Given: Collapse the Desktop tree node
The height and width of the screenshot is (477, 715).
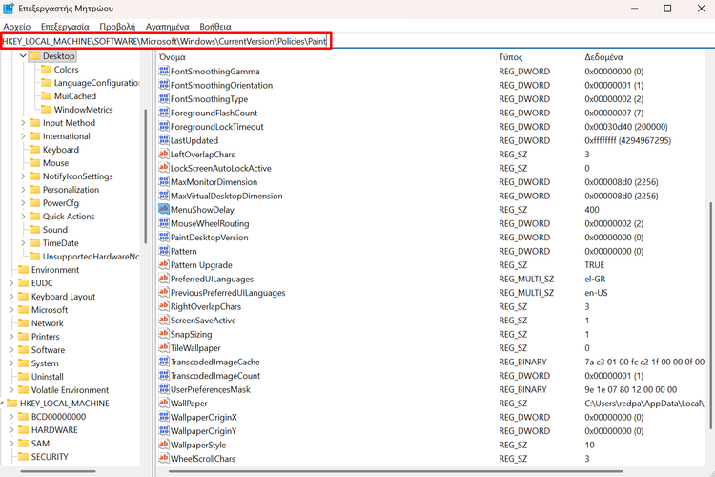Looking at the screenshot, I should (23, 56).
